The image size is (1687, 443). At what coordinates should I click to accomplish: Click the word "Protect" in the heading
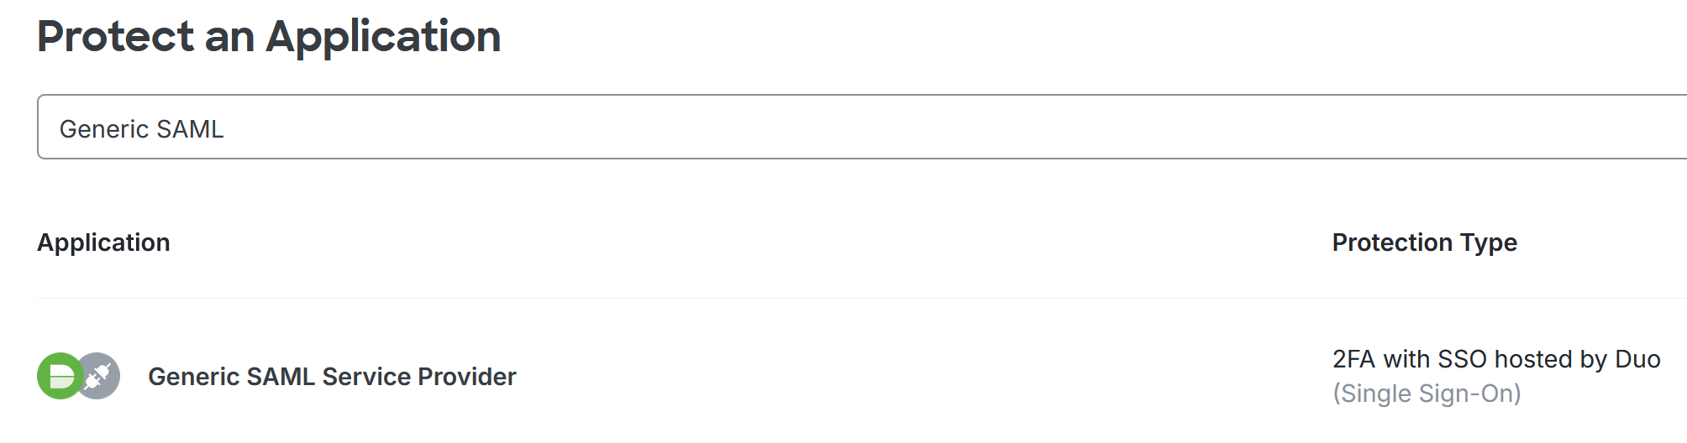pos(116,37)
